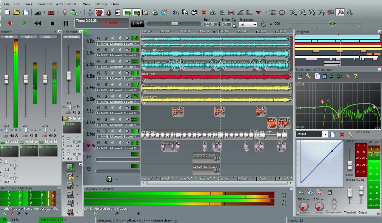Open the microphone recording settings icon
Viewport: 382px width, 223px height.
65,13
